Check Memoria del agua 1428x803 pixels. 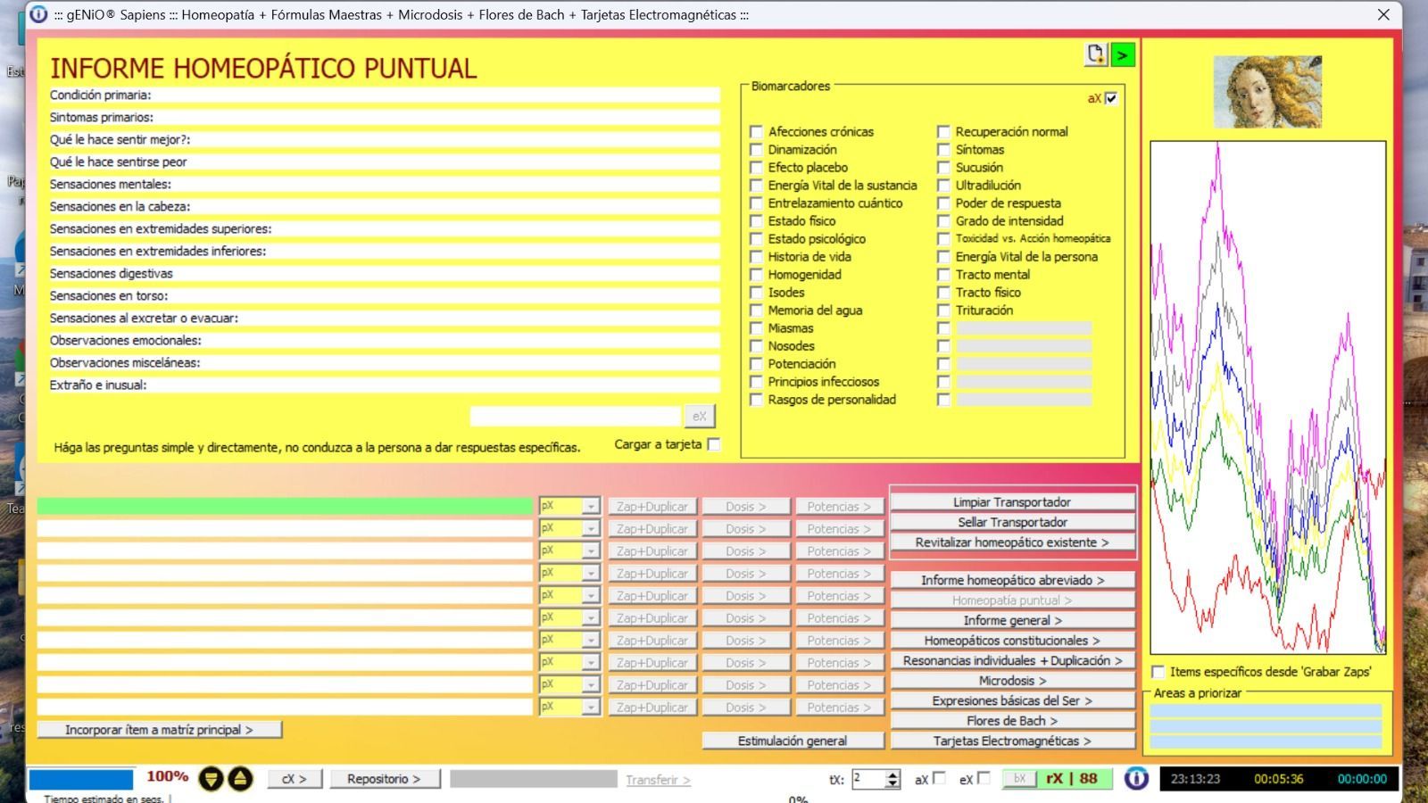pos(756,310)
